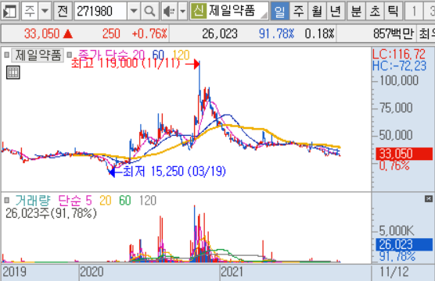The image size is (435, 281).
Task: Switch to 년 yearly chart period
Action: pyautogui.click(x=336, y=11)
